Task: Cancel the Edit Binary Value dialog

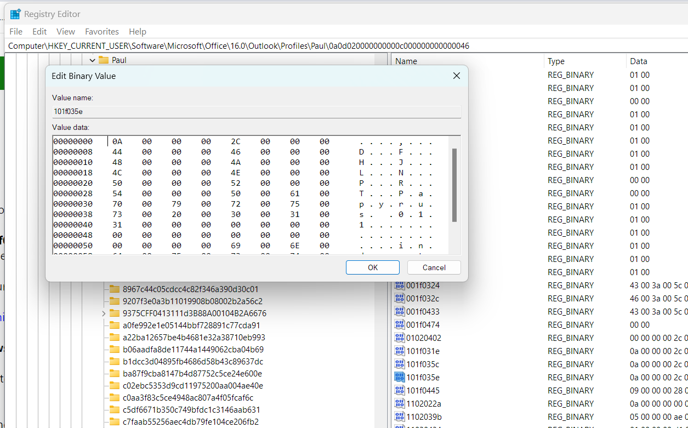Action: click(434, 267)
